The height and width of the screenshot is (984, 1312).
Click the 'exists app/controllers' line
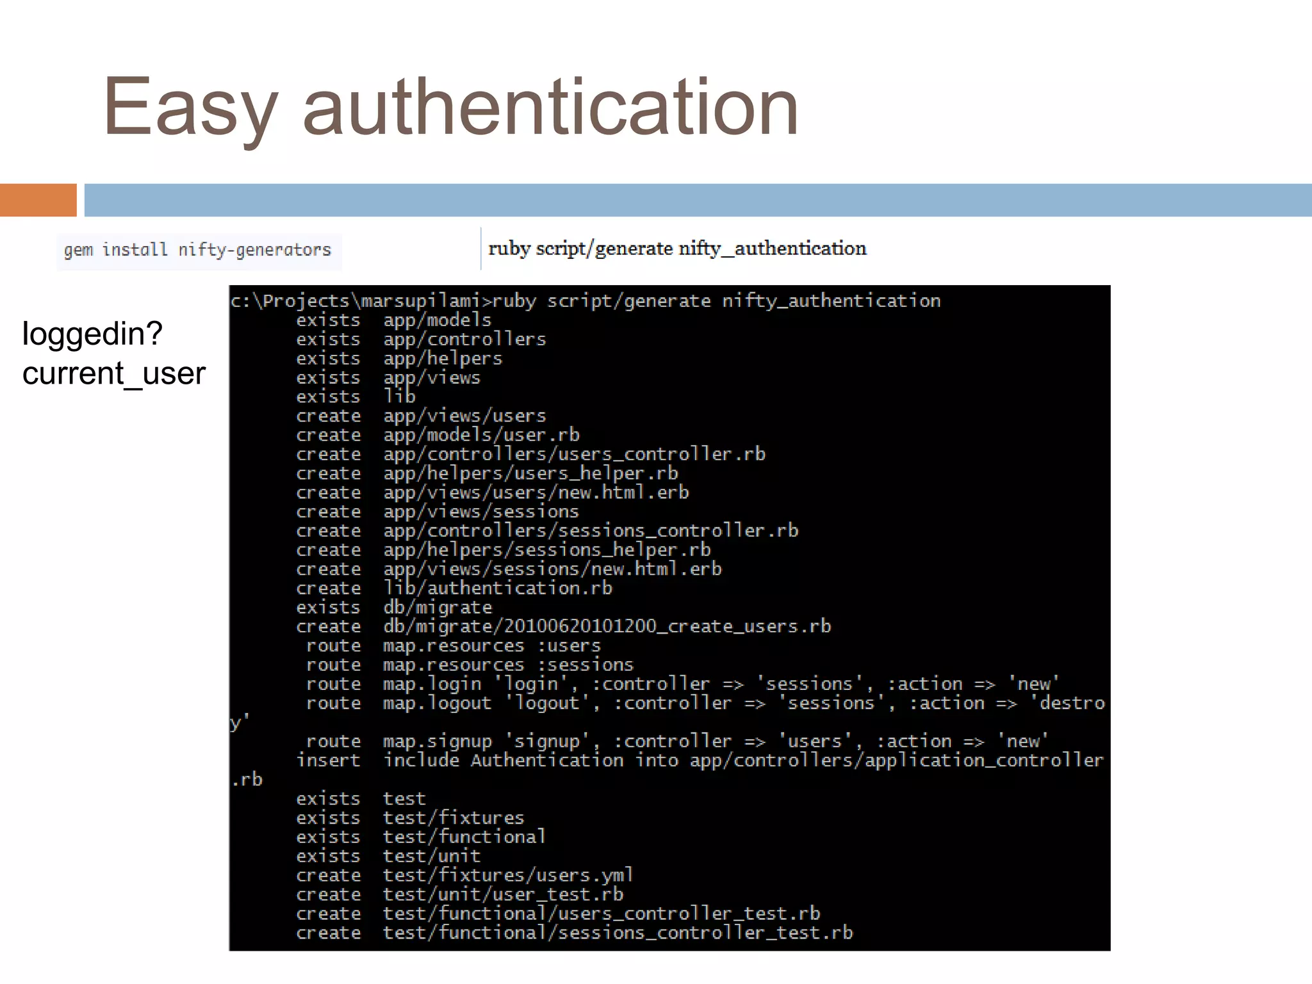(x=421, y=340)
